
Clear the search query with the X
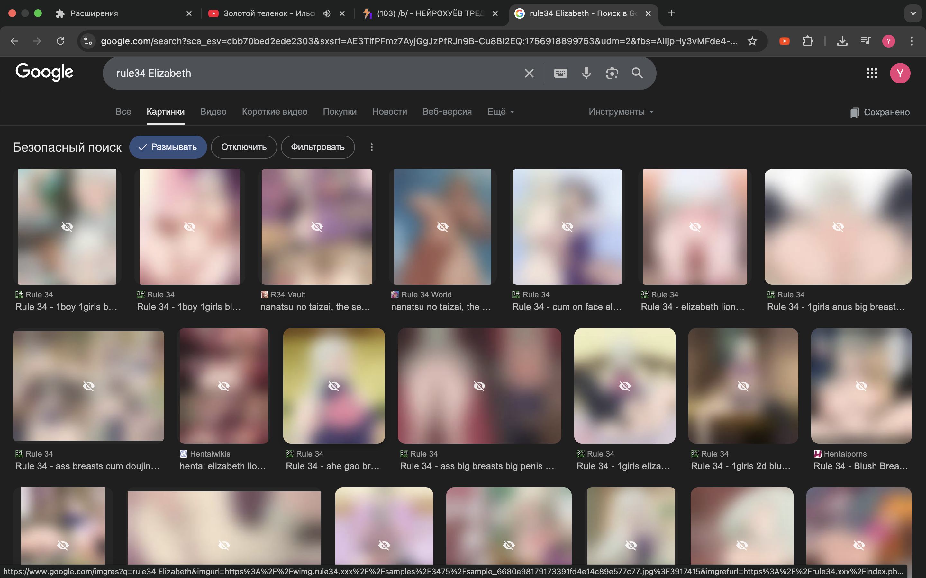click(529, 73)
